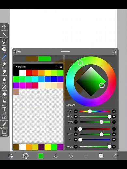Decrease hue with the minus button

[76, 111]
